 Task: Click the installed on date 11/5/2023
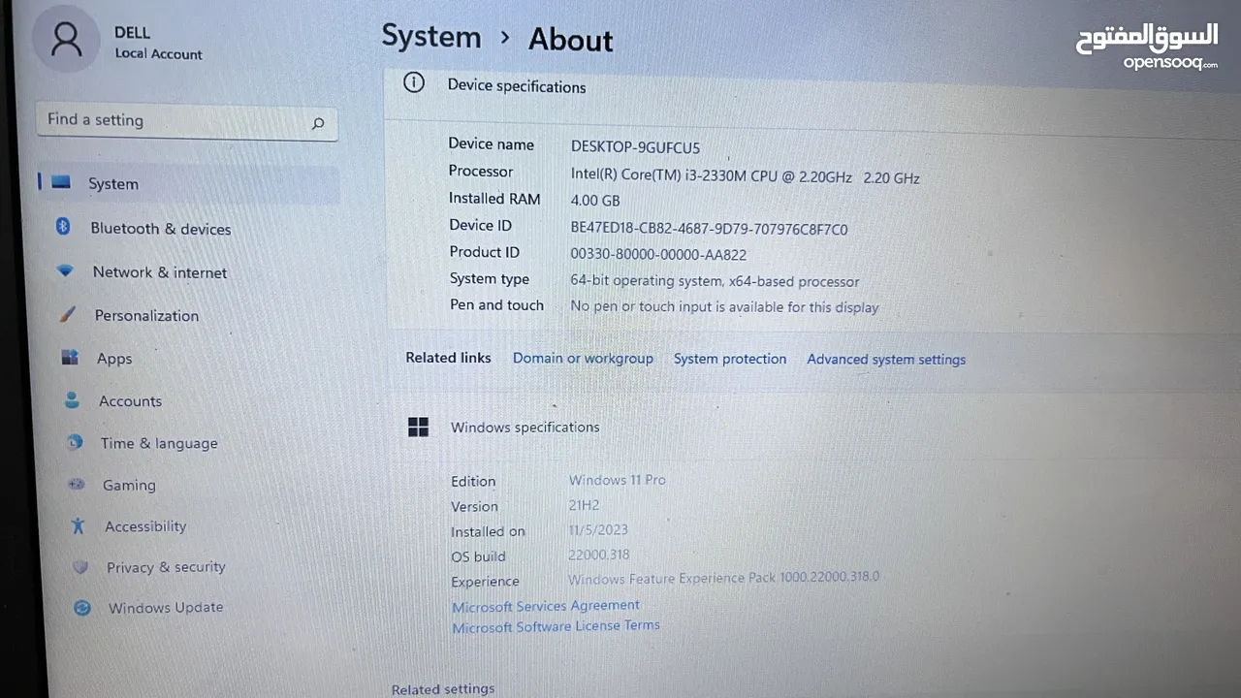598,529
